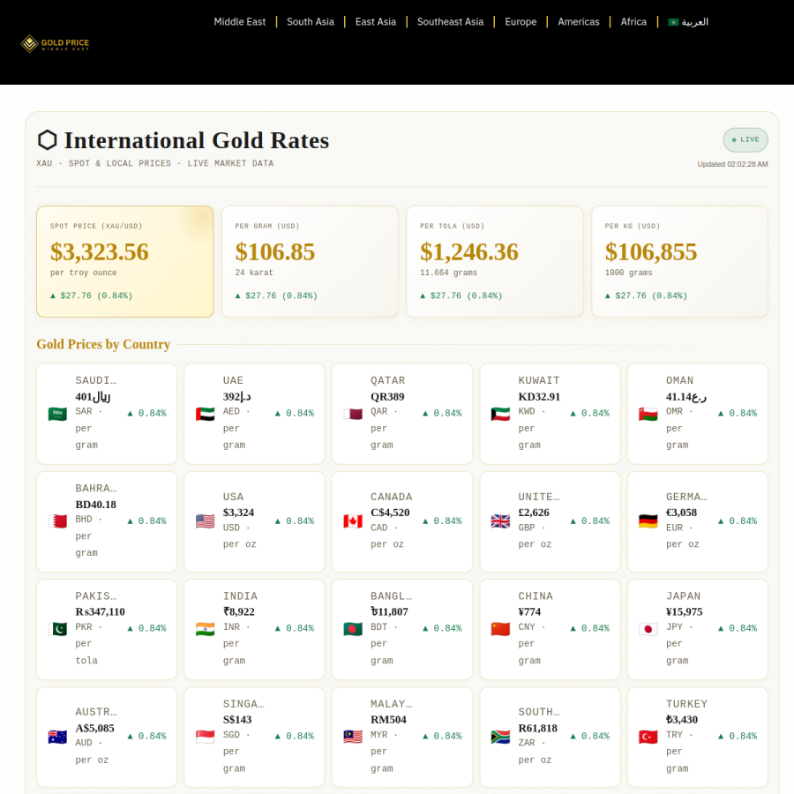Click the $3,323.56 spot price value
Image resolution: width=794 pixels, height=794 pixels.
tap(99, 251)
